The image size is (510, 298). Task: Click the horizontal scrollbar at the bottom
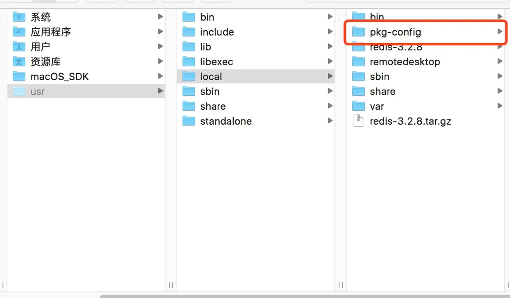[305, 296]
